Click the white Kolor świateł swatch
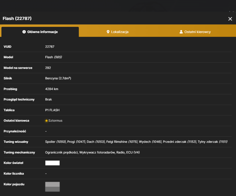 coord(52,163)
